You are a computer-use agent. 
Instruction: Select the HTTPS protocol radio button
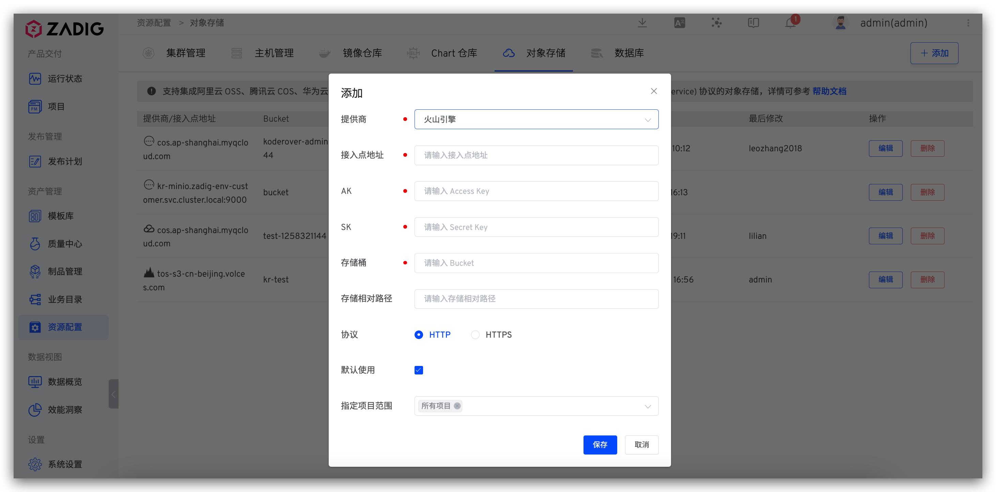[475, 335]
